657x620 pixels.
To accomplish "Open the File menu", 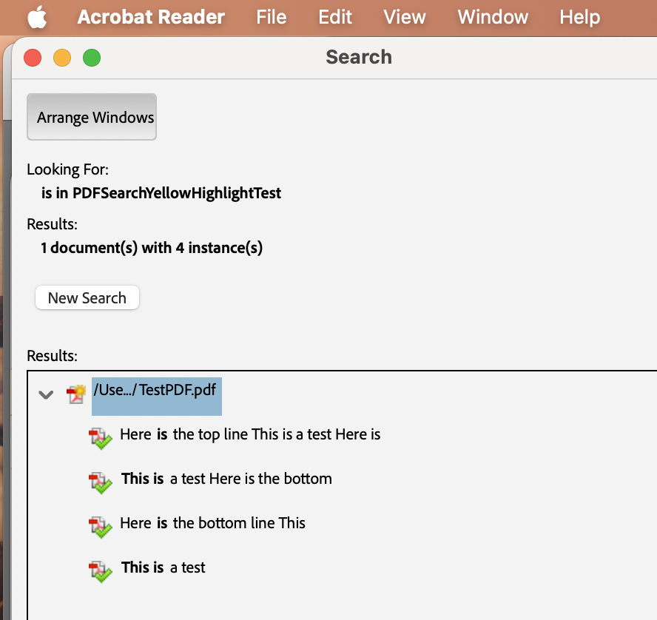I will [x=272, y=17].
